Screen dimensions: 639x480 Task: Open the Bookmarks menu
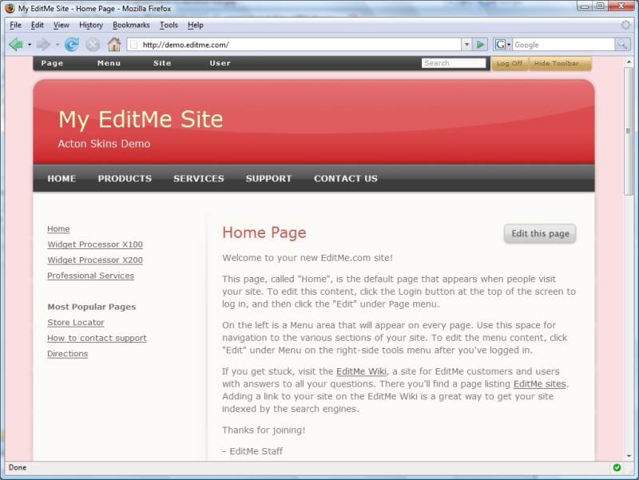tap(131, 25)
